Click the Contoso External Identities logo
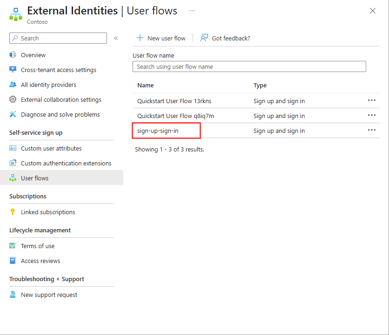Image resolution: width=389 pixels, height=335 pixels. pyautogui.click(x=15, y=14)
